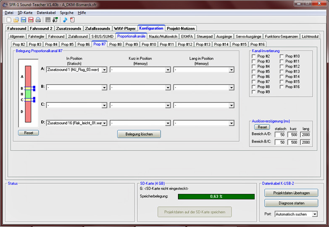Click the printer icon in toolbar
The image size is (329, 227).
(x=38, y=20)
